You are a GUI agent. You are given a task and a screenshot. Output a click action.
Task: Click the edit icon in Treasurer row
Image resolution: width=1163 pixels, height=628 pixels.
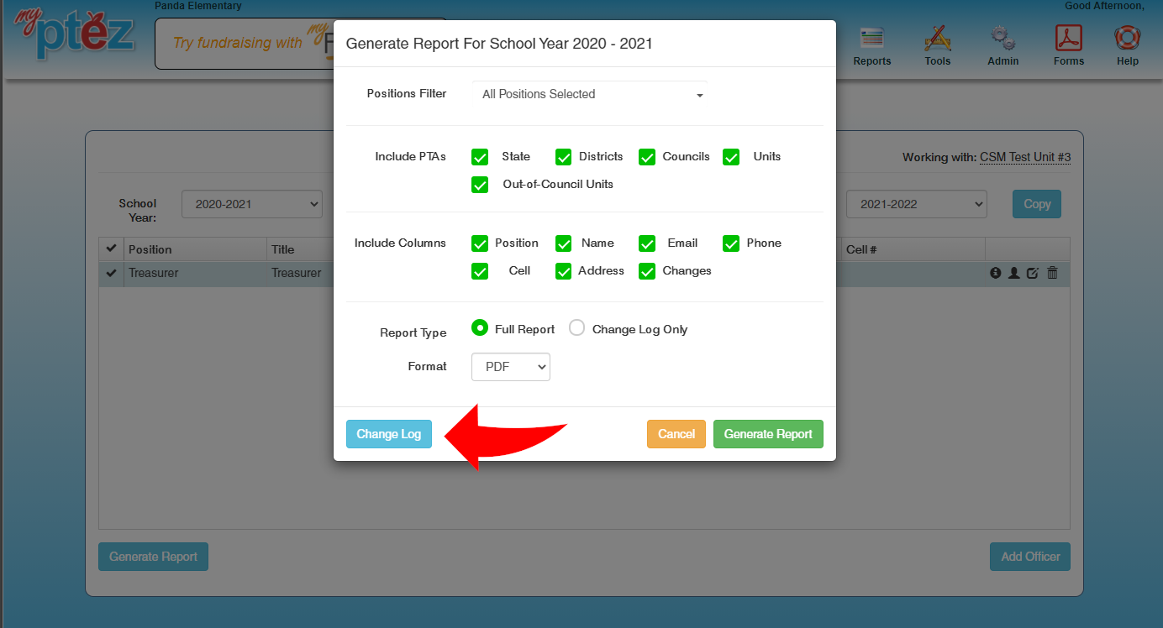pos(1033,273)
